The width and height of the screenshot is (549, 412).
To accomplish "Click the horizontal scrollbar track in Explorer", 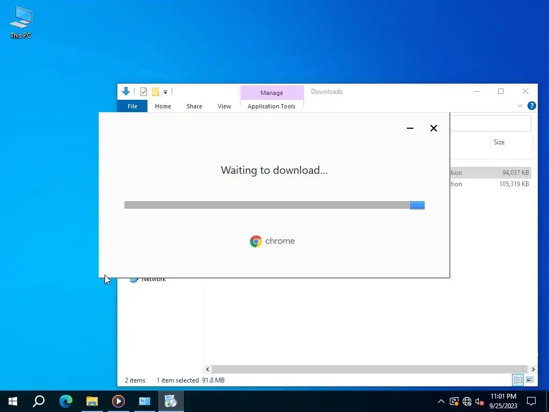I will tap(369, 369).
